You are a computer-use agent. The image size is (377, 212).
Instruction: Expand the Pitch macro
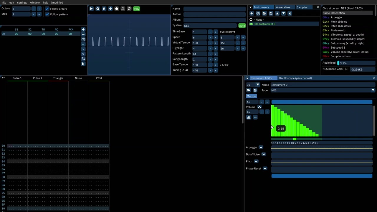pyautogui.click(x=256, y=161)
